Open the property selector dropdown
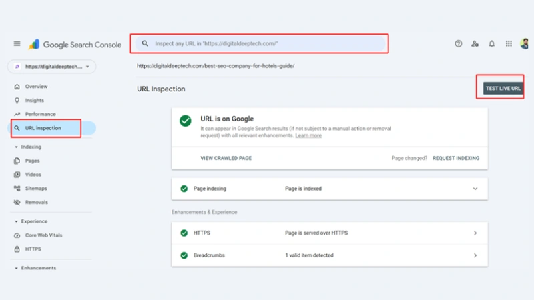The image size is (534, 300). coord(52,66)
